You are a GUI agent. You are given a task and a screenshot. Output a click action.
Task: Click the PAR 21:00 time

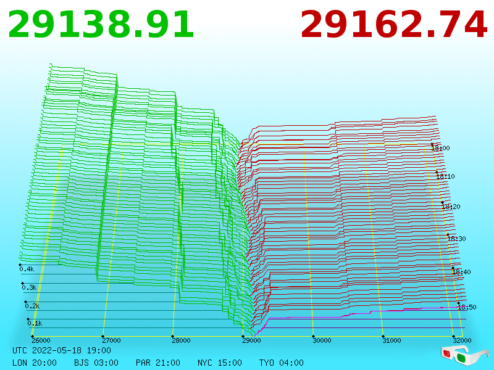click(158, 363)
